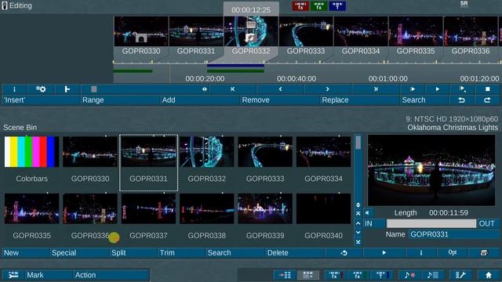
Task: Click red transition effects indicator at top
Action: coord(300,6)
